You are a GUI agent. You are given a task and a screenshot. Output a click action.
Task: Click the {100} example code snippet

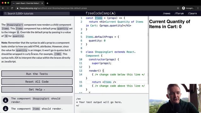(x=58, y=54)
